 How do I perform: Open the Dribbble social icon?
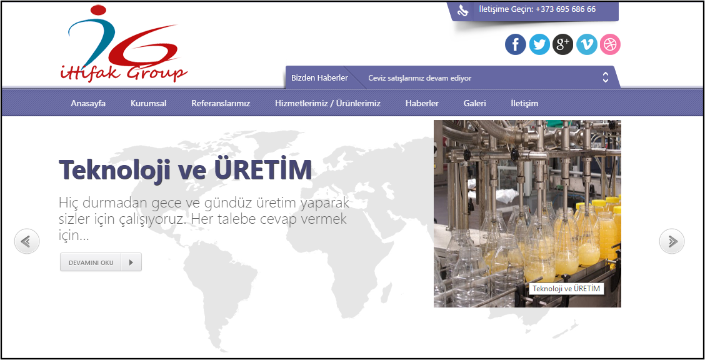610,44
